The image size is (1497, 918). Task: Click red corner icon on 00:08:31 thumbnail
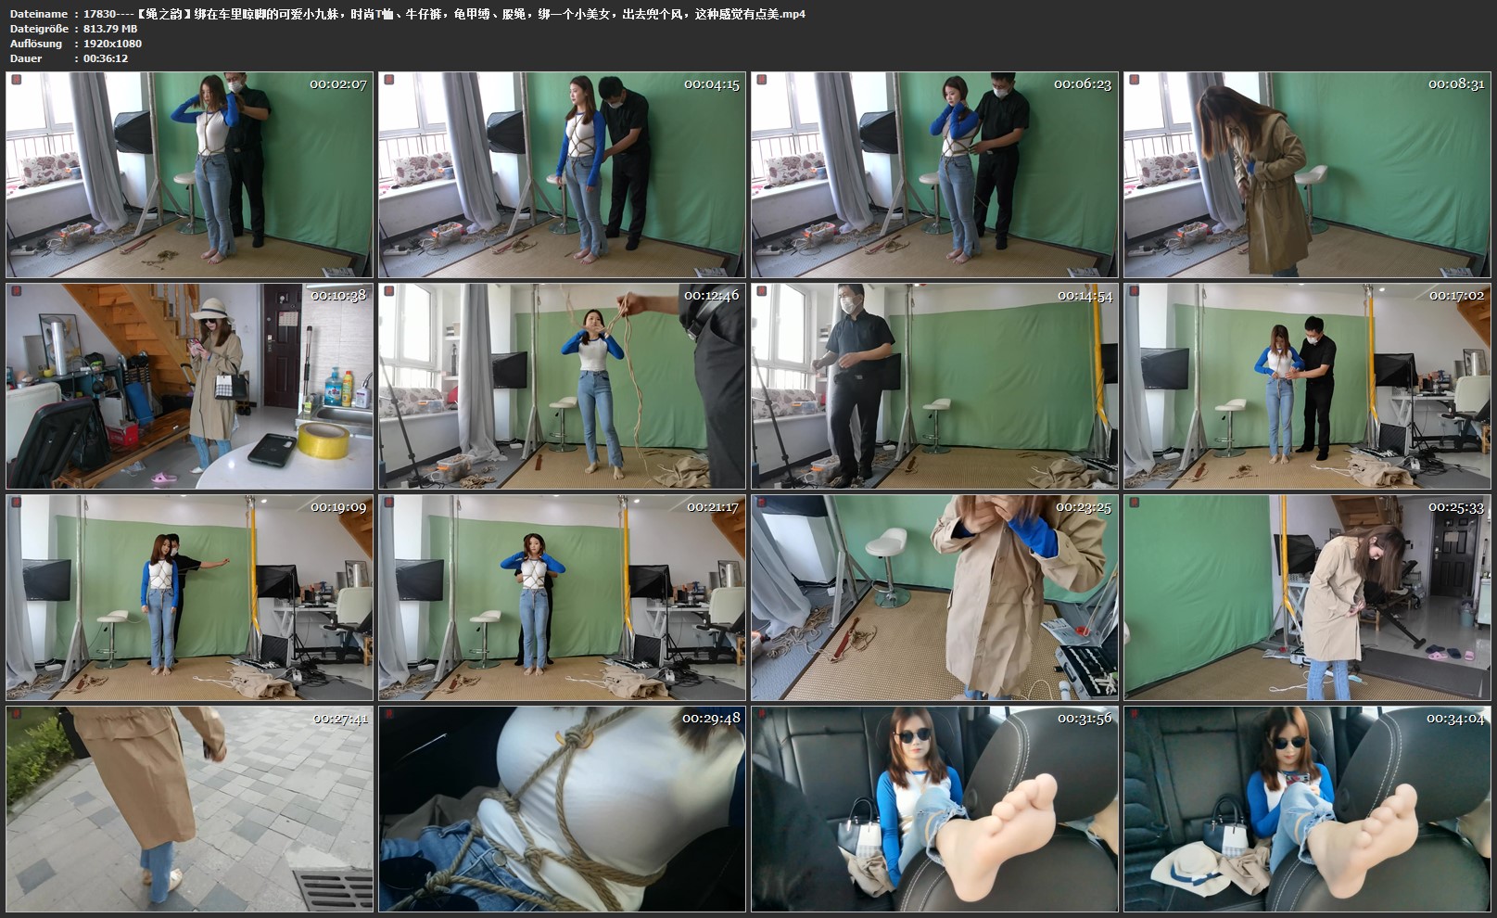coord(1135,81)
